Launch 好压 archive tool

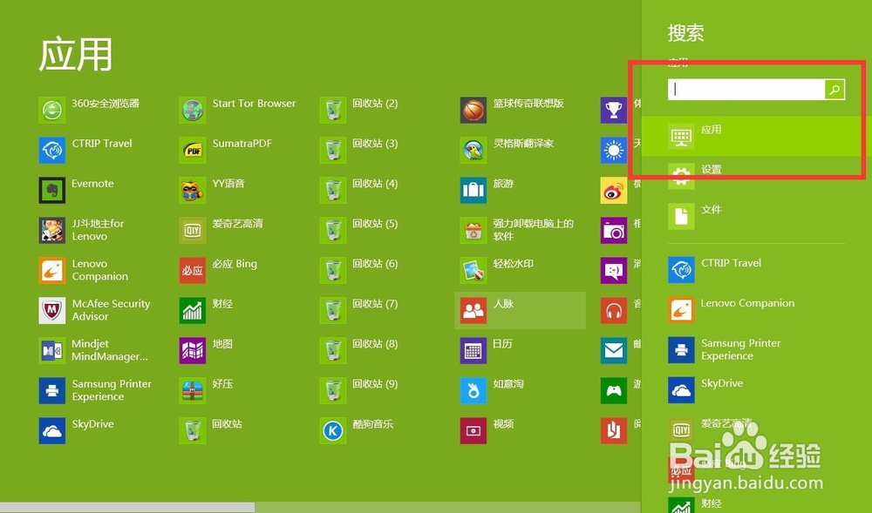pyautogui.click(x=206, y=390)
